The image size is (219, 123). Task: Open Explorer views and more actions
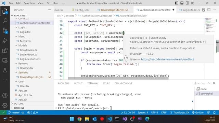[49, 10]
